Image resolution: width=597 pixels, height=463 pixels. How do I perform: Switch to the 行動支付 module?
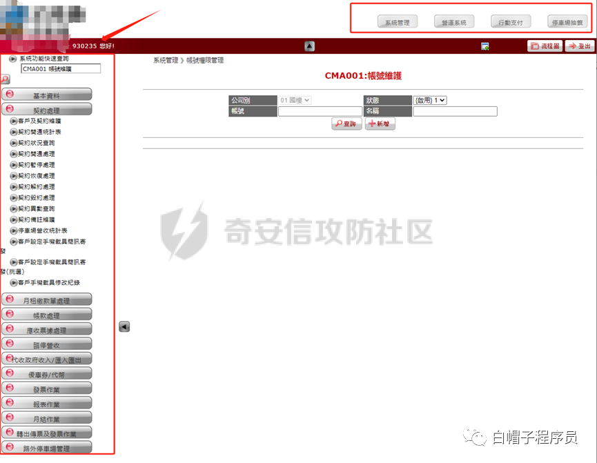pos(511,22)
